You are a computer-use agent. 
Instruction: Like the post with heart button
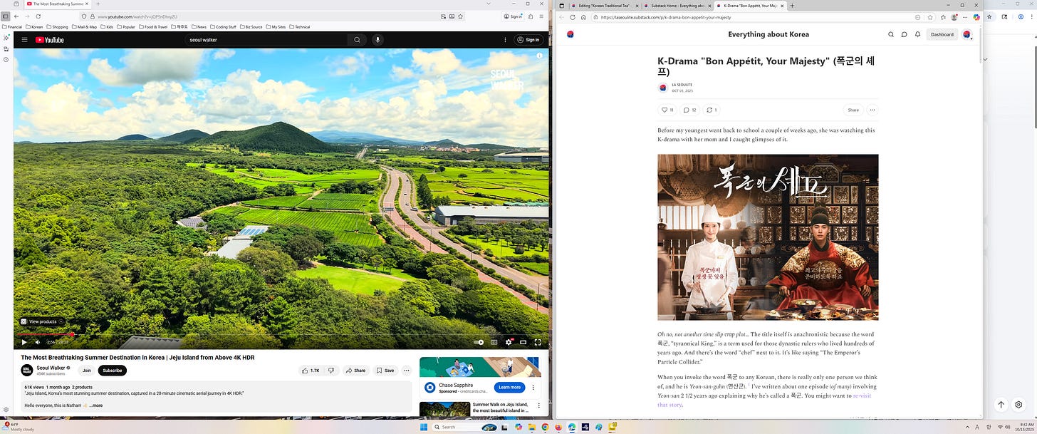667,110
